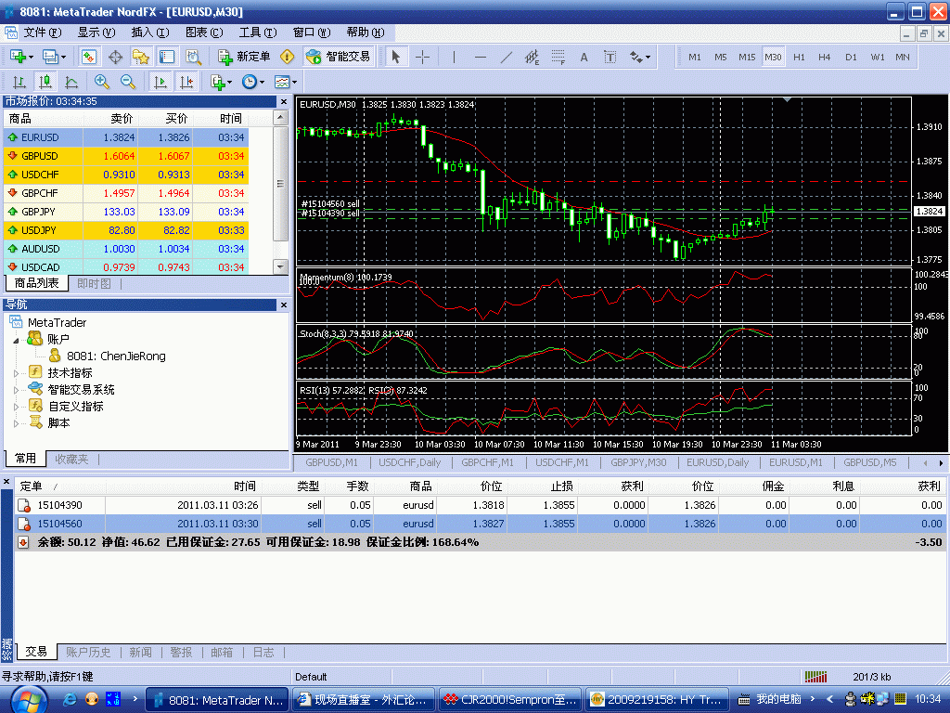Select the crosshair cursor tool
Image resolution: width=950 pixels, height=713 pixels.
(x=422, y=57)
